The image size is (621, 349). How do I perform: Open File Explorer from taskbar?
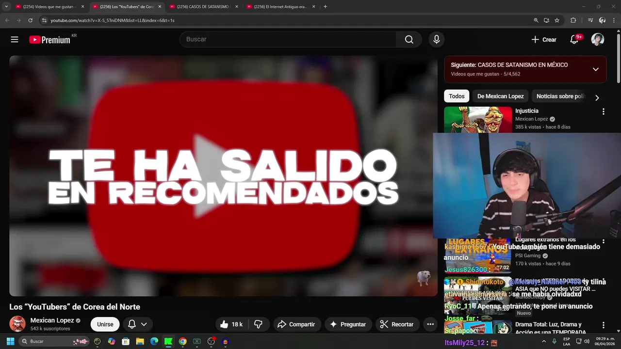coord(140,341)
